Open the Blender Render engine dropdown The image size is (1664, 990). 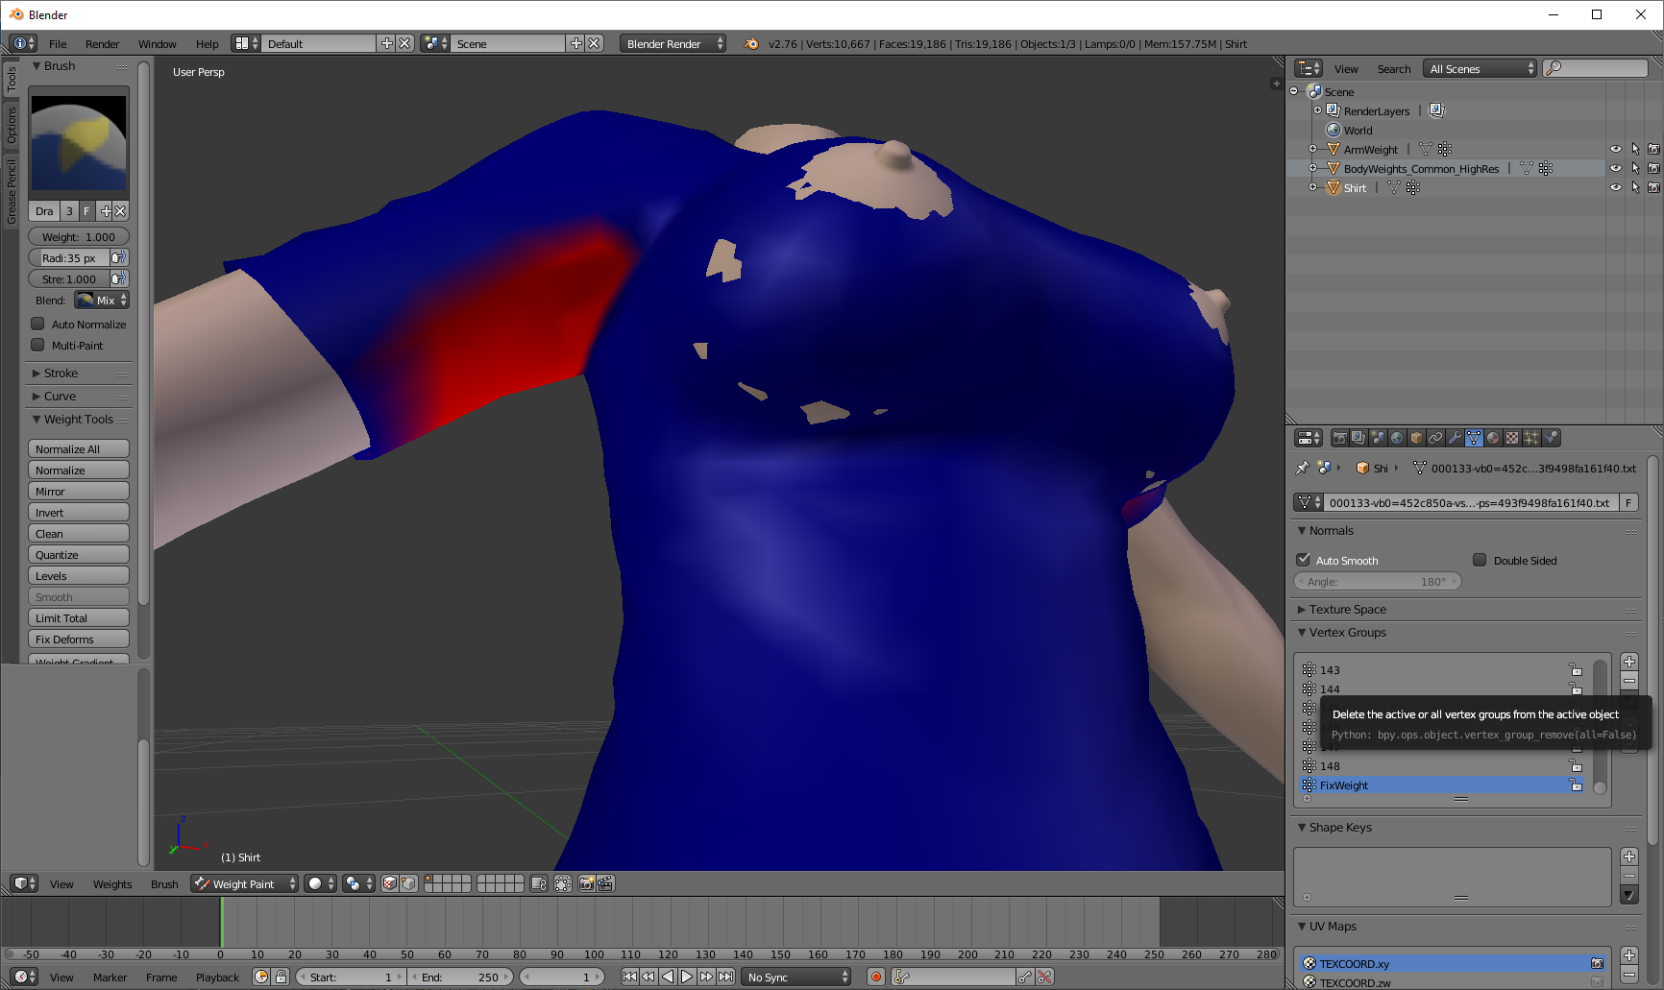pyautogui.click(x=673, y=43)
